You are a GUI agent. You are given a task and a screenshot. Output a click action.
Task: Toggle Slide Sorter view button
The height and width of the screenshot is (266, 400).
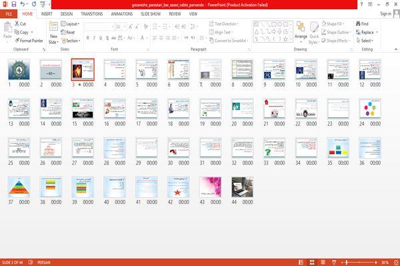[x=312, y=263]
